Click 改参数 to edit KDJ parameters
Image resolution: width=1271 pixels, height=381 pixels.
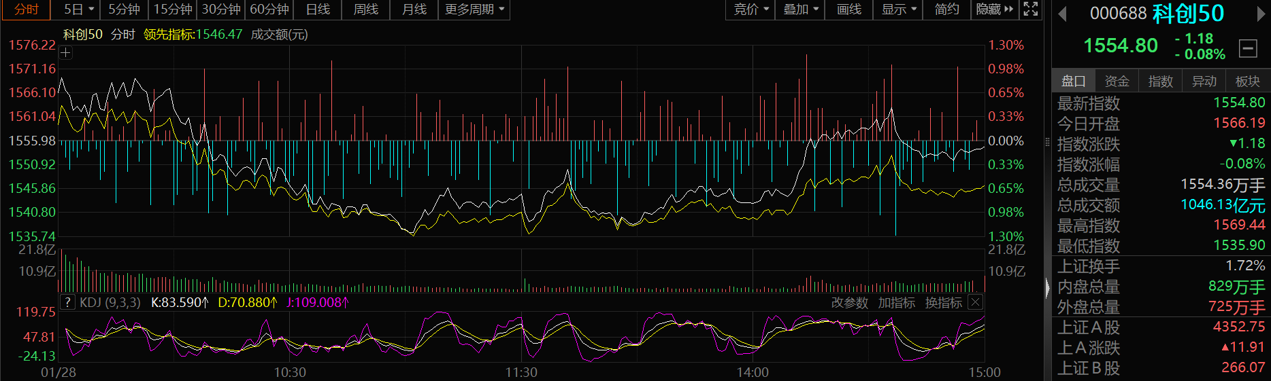(849, 303)
